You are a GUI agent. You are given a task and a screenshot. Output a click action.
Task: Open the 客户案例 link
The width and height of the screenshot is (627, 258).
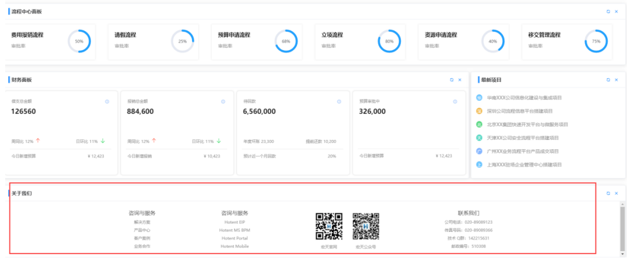(x=142, y=238)
